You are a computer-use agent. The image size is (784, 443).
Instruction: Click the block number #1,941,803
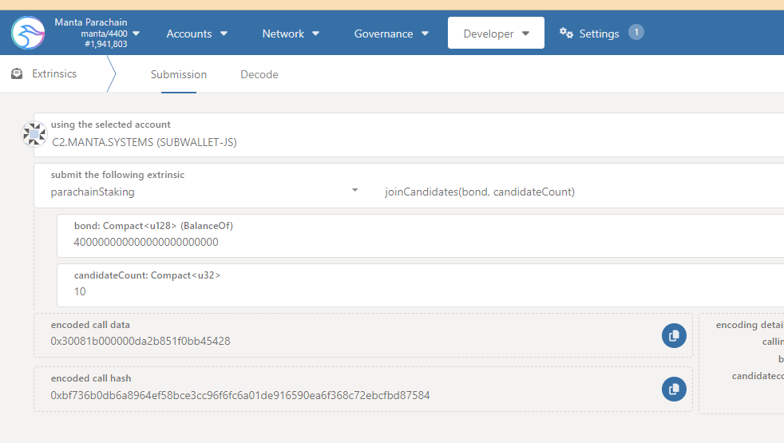coord(106,44)
